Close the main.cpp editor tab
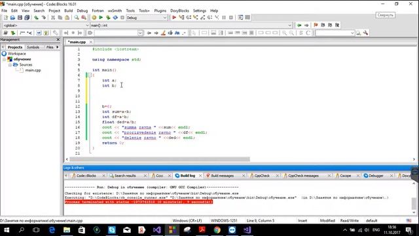Image resolution: width=419 pixels, height=236 pixels. tap(91, 42)
